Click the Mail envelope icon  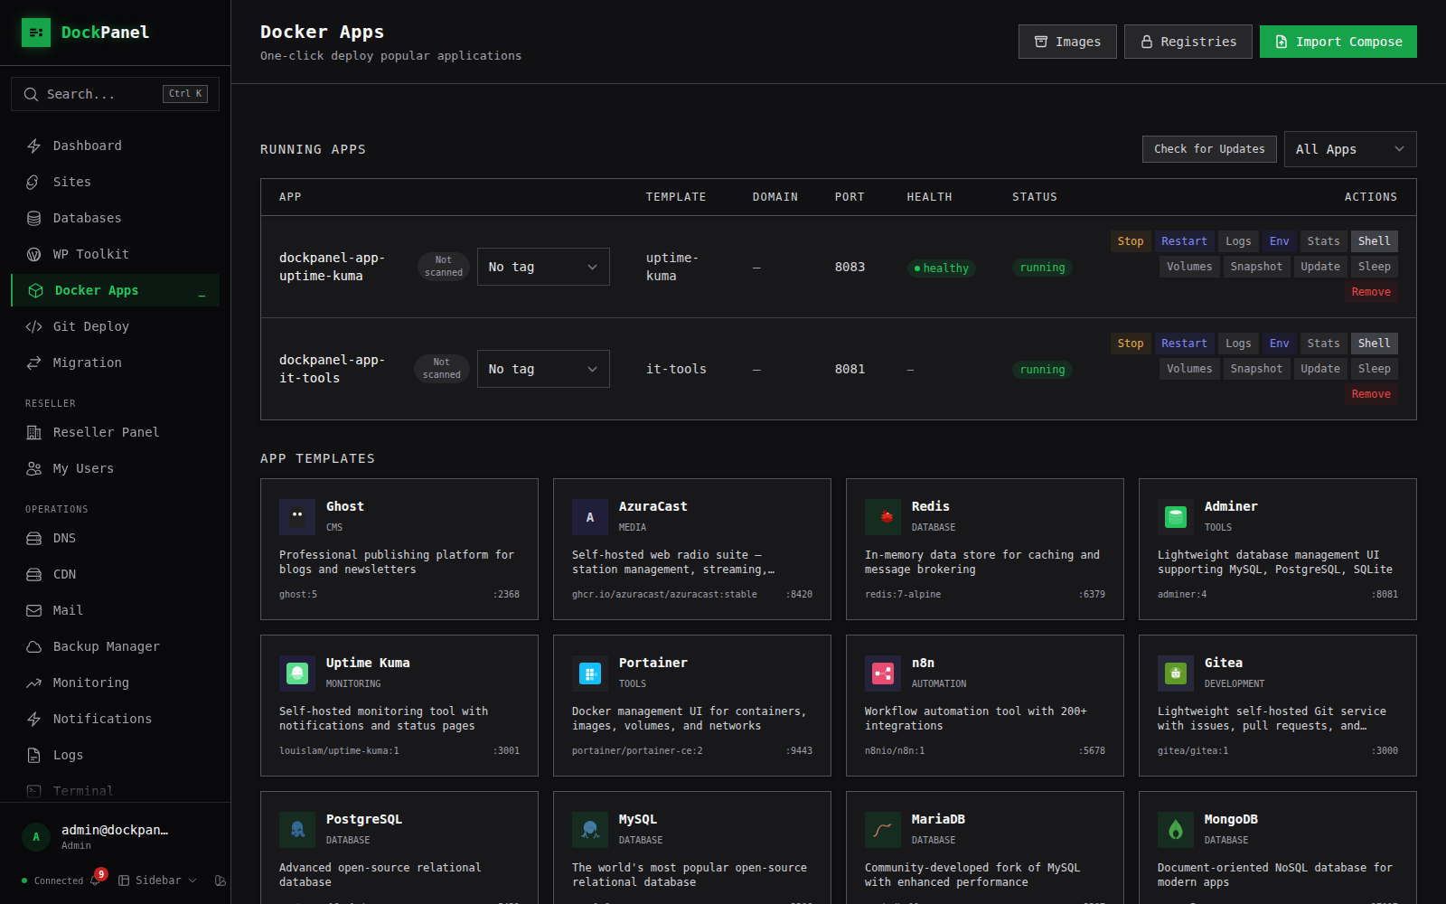[34, 610]
